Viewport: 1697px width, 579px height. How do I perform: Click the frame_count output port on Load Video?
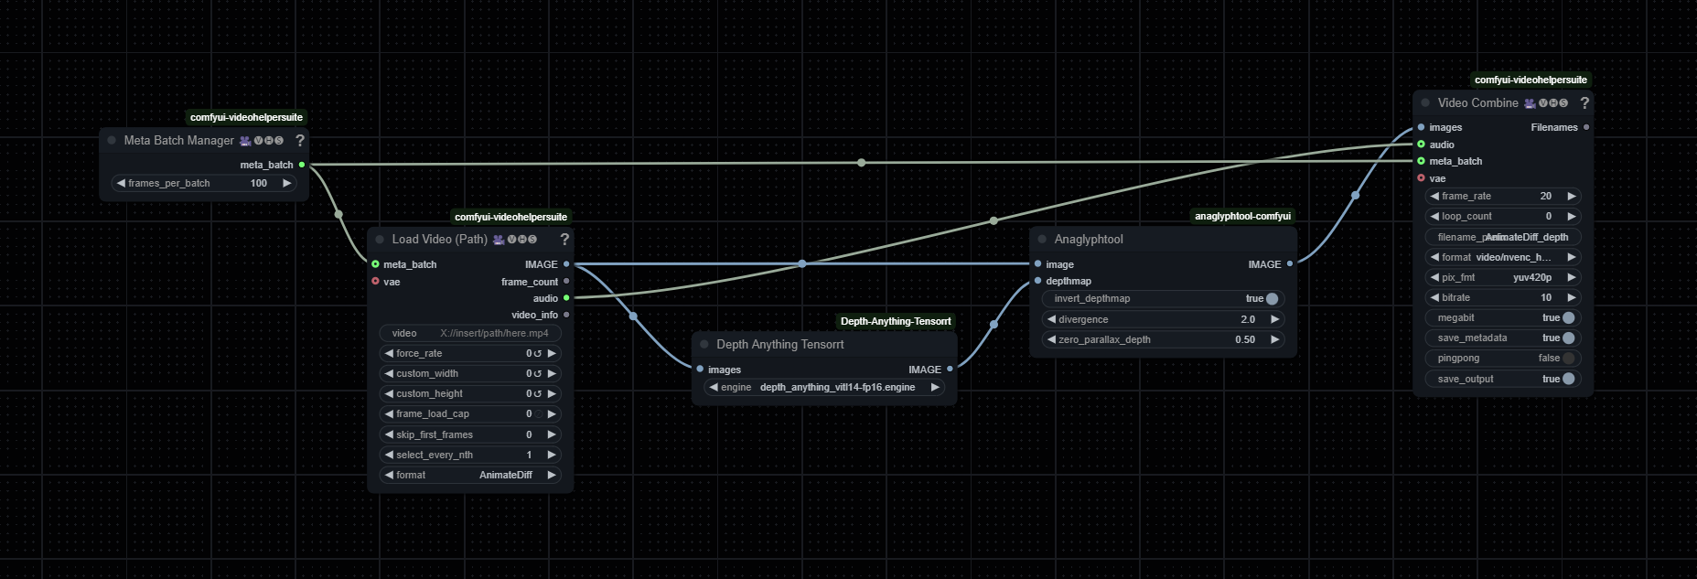click(566, 282)
